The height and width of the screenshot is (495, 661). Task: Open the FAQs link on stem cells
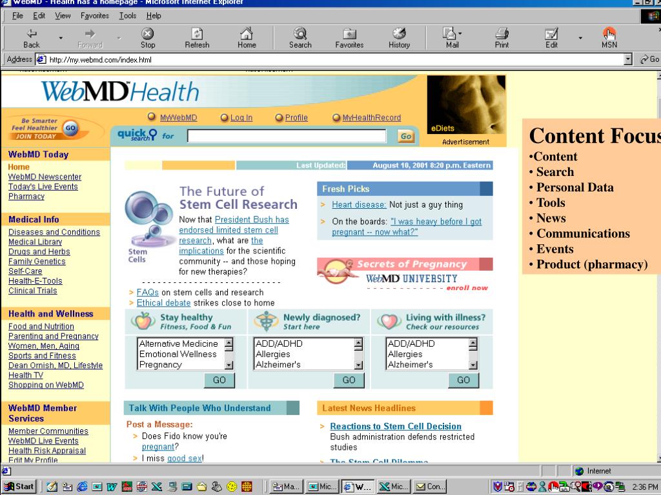point(148,292)
